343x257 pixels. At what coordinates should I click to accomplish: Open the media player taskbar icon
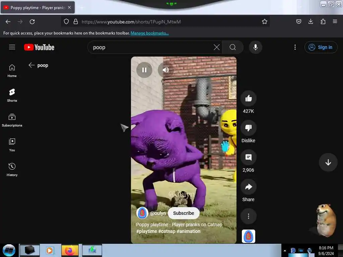pos(50,250)
